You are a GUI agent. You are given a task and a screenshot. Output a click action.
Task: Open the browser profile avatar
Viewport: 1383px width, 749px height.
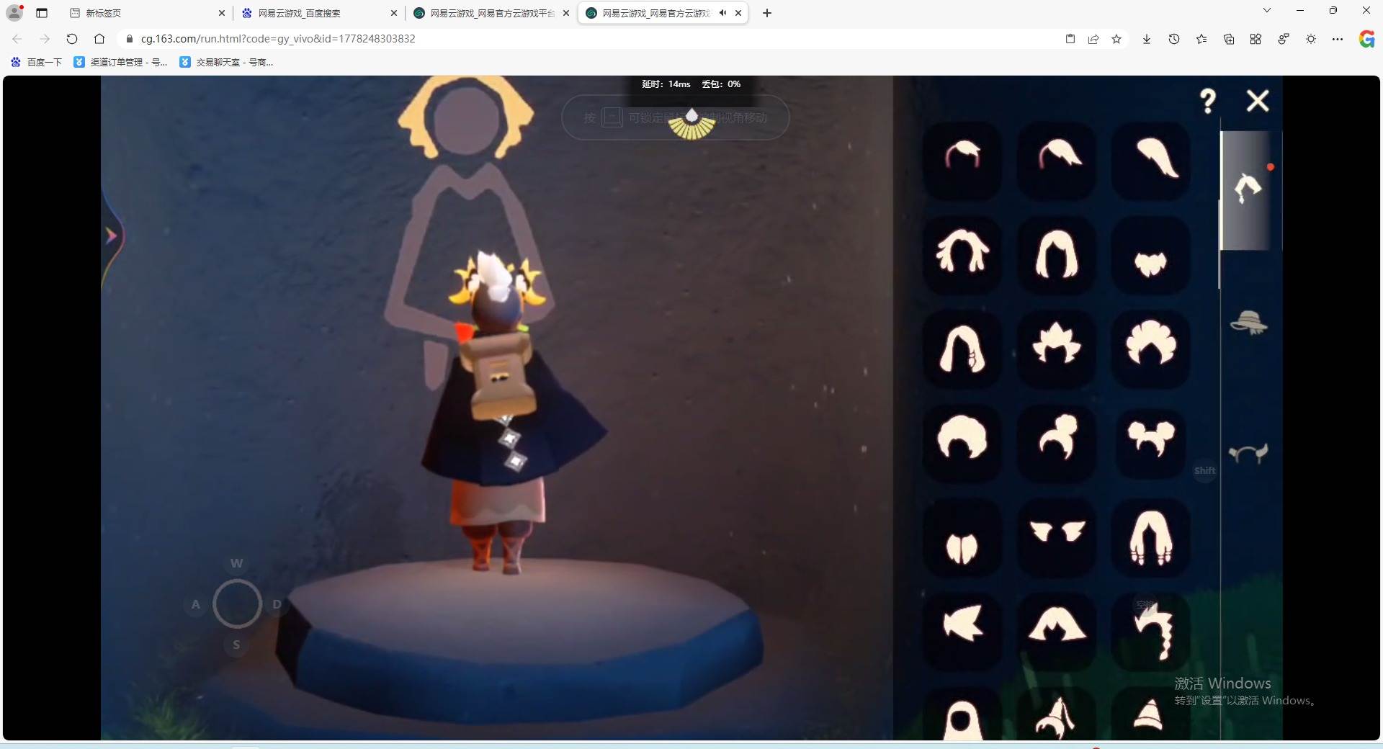(14, 13)
